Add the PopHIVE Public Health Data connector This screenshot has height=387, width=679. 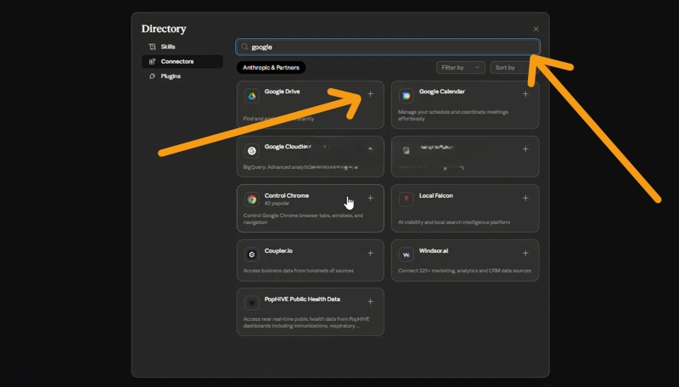[370, 302]
